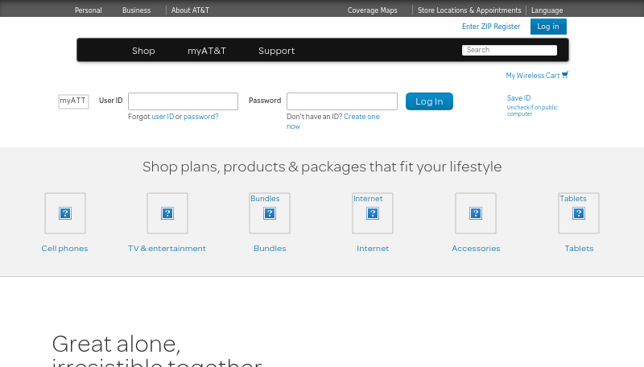Open the Shop menu
Screen dimensions: 644x367
pyautogui.click(x=143, y=51)
